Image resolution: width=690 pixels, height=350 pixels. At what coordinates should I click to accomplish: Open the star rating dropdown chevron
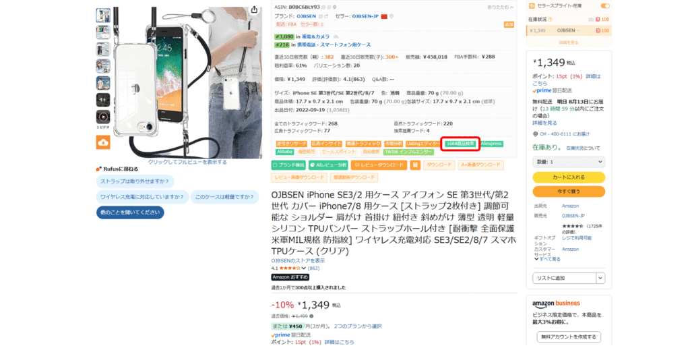304,268
